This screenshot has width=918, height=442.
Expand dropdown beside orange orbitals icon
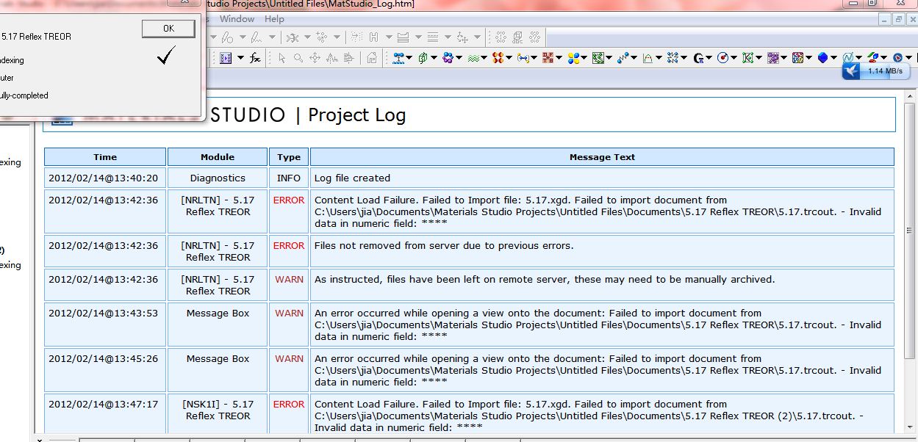click(509, 58)
